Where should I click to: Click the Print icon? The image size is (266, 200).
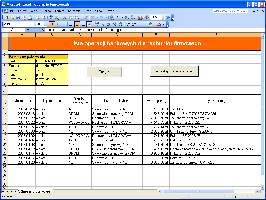click(x=37, y=17)
